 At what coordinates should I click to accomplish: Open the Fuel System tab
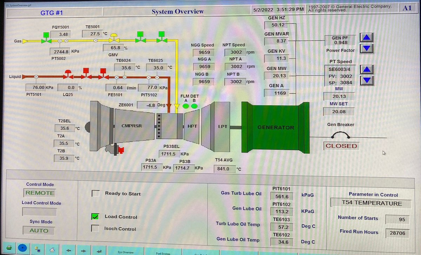click(x=163, y=253)
